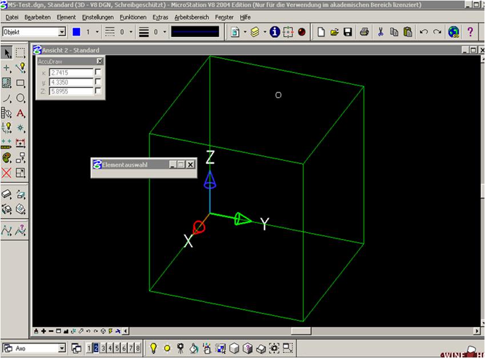Image resolution: width=485 pixels, height=358 pixels.
Task: Save the MS-Test.dgn file
Action: (348, 33)
